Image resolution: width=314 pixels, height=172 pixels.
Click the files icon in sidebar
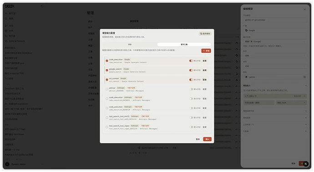point(6,31)
